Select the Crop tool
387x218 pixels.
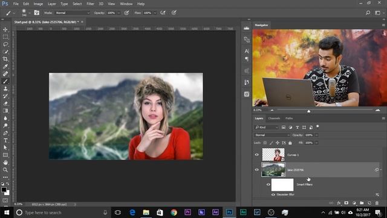5,59
